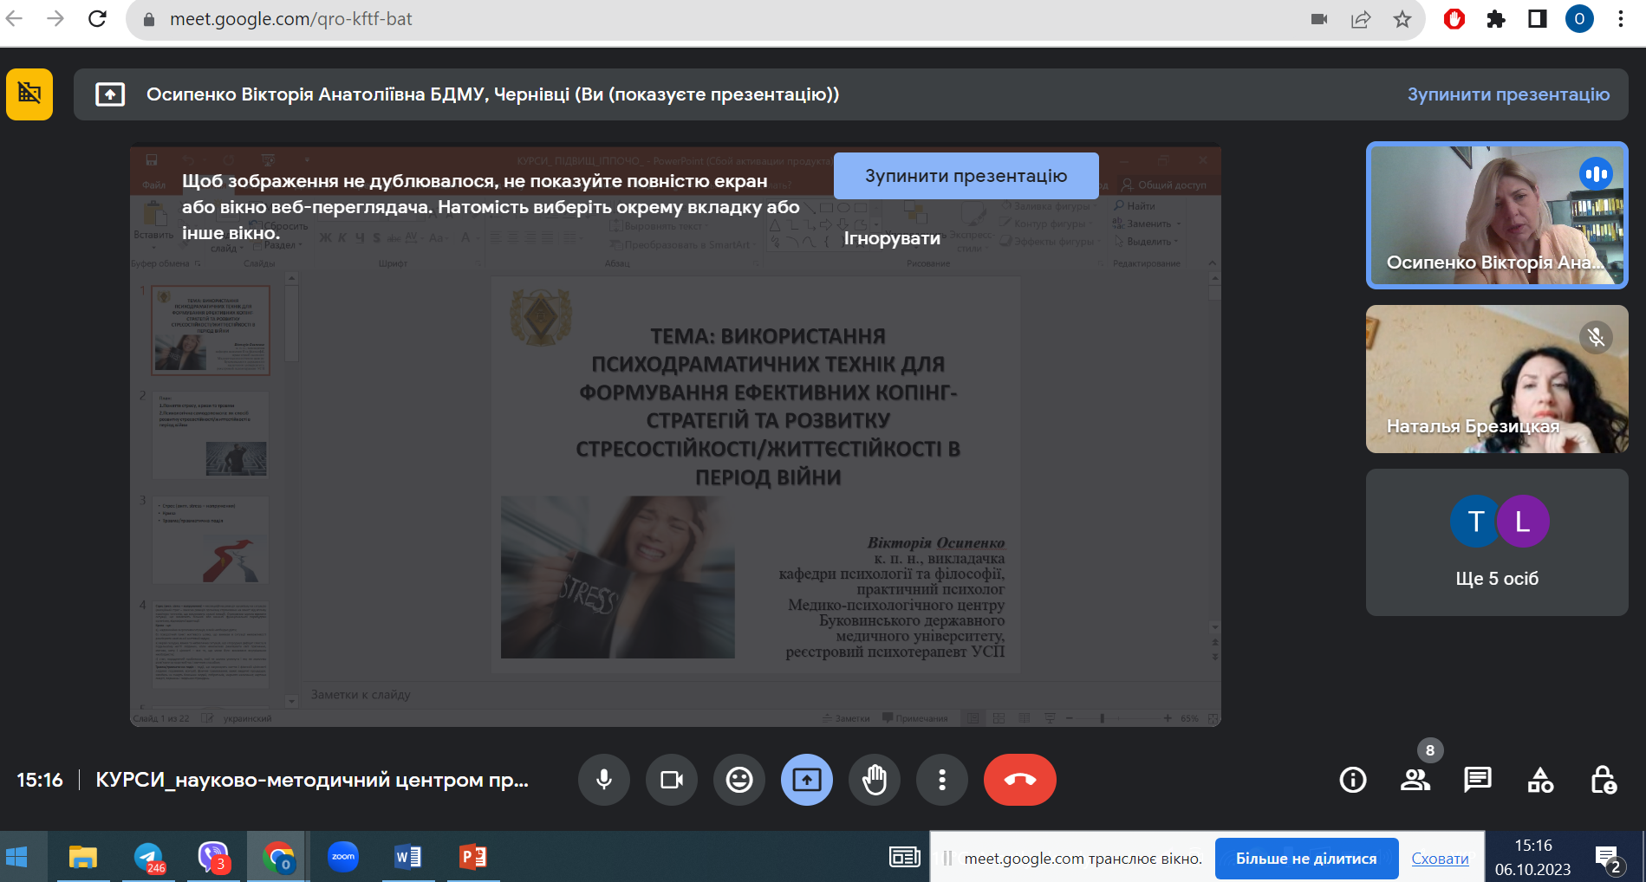Open the Ще 5 осіб tile
The width and height of the screenshot is (1646, 882).
pos(1497,542)
